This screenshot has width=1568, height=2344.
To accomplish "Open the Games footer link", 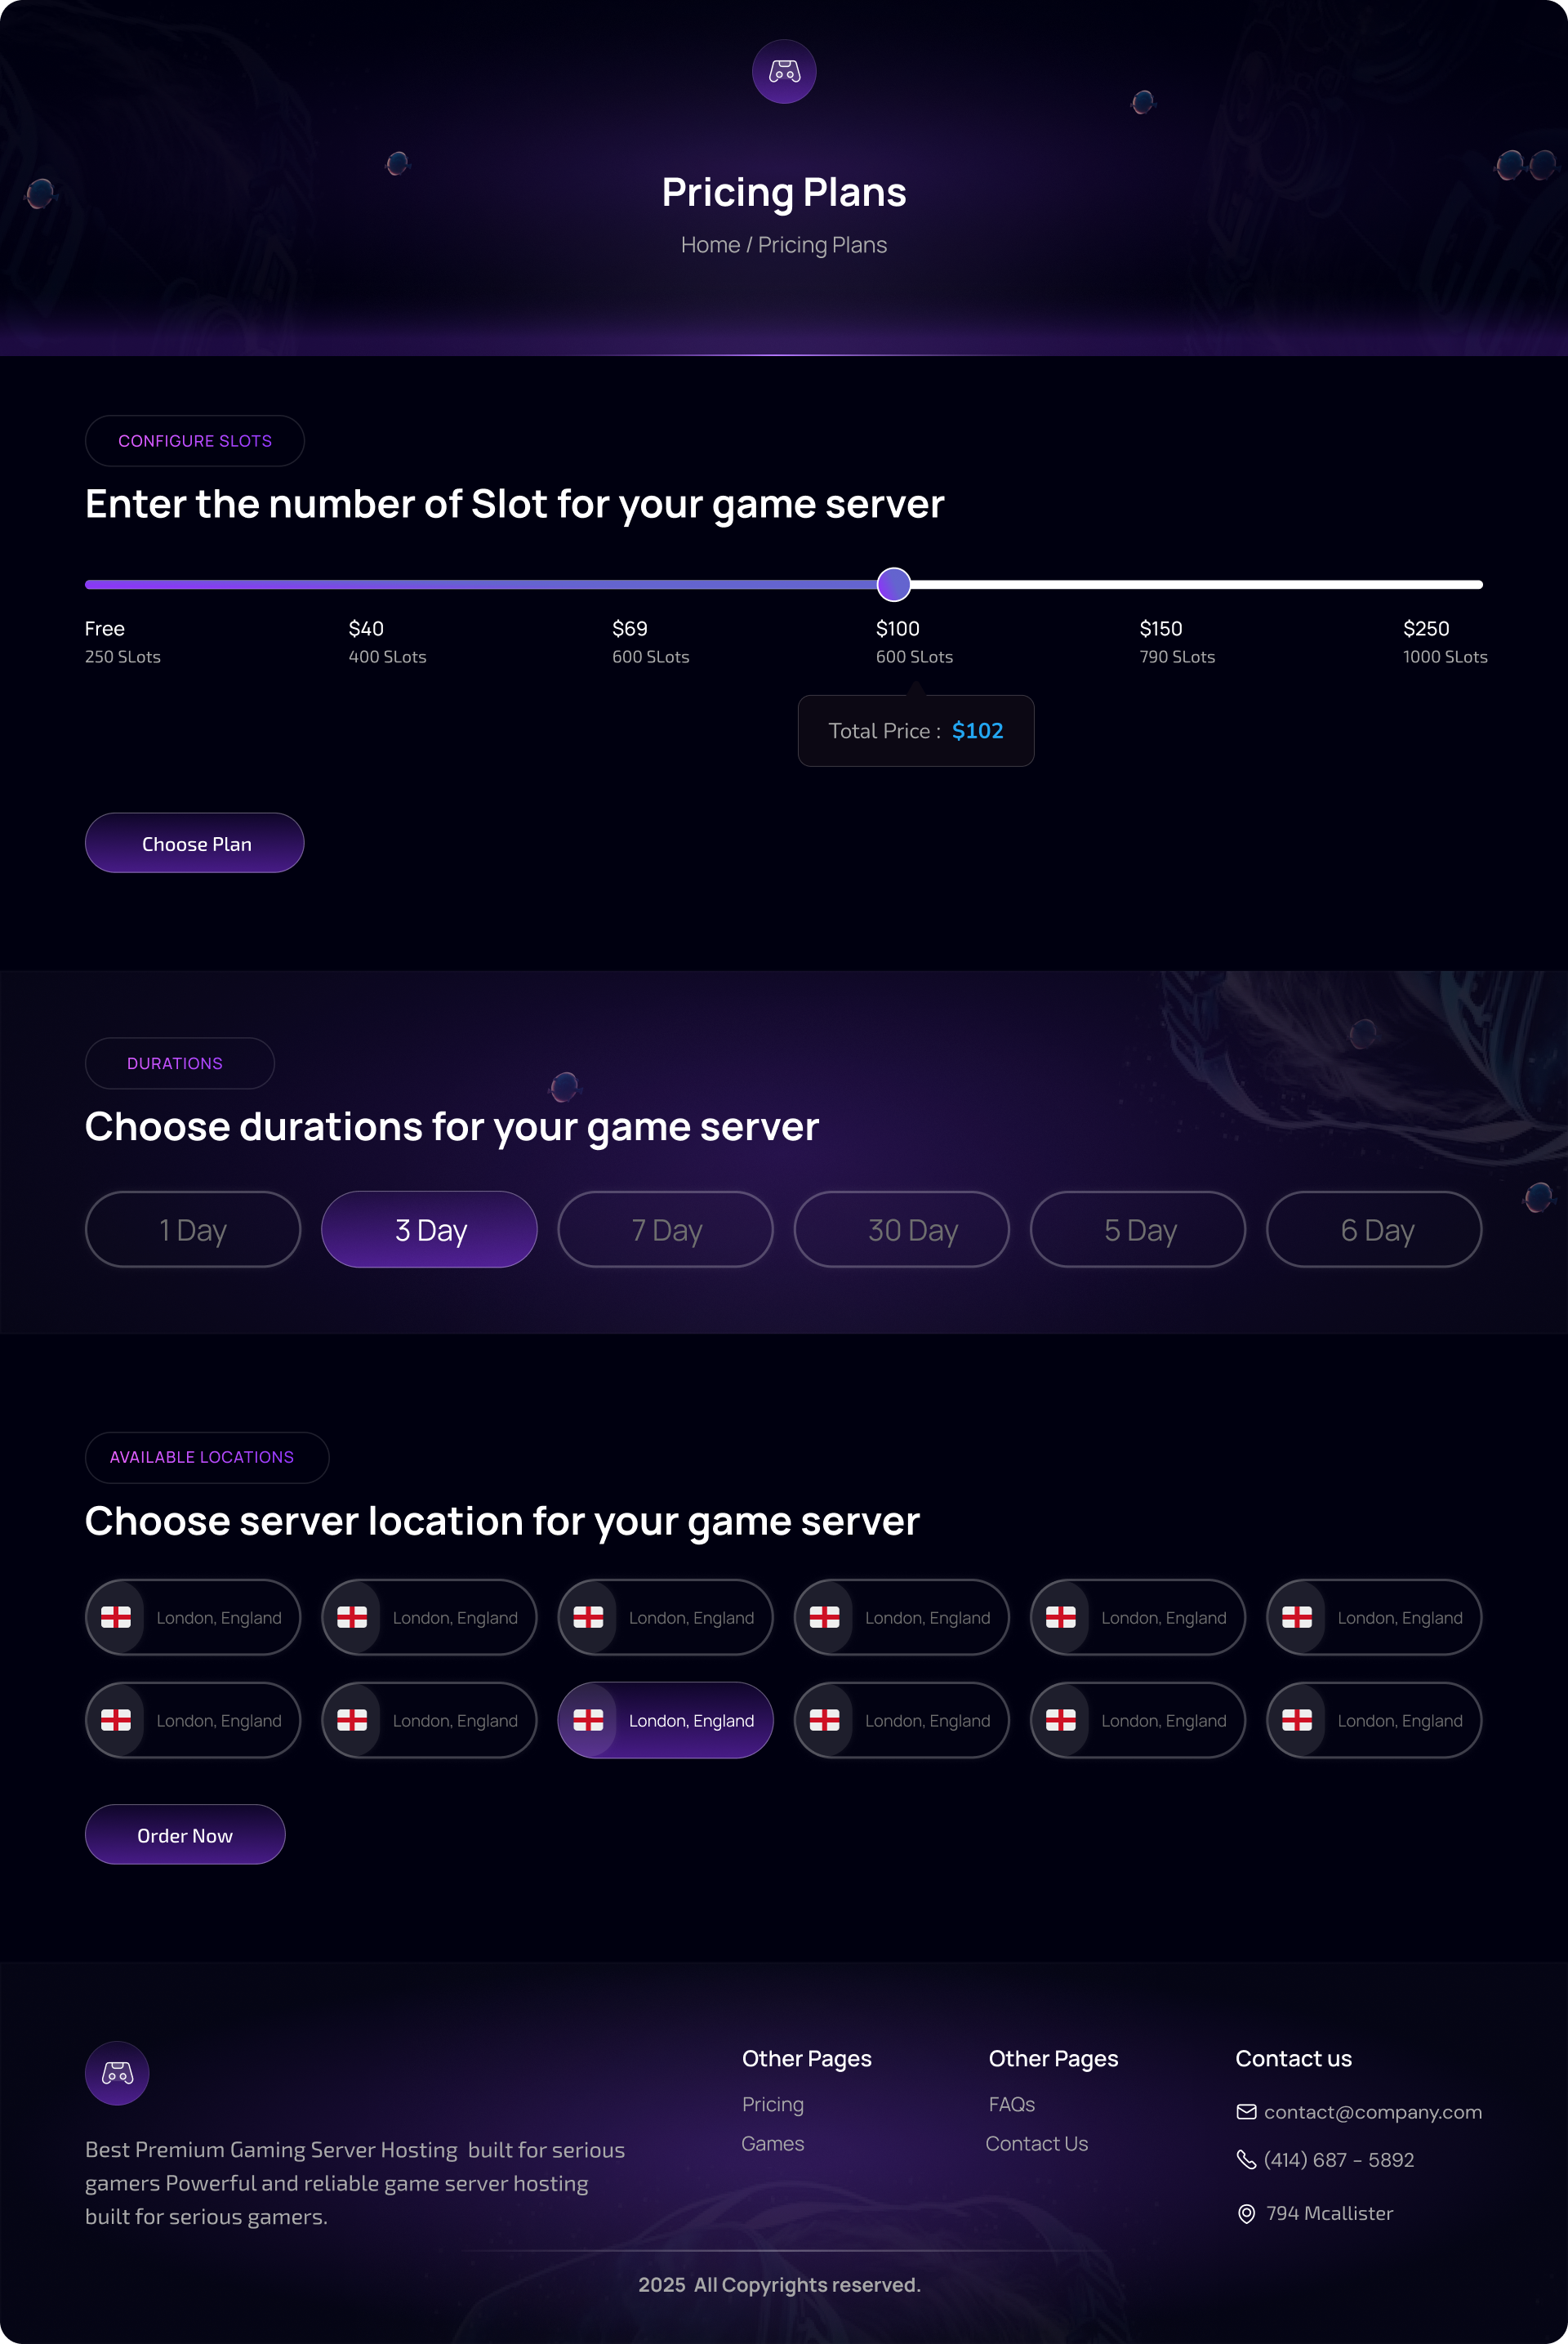I will (772, 2144).
